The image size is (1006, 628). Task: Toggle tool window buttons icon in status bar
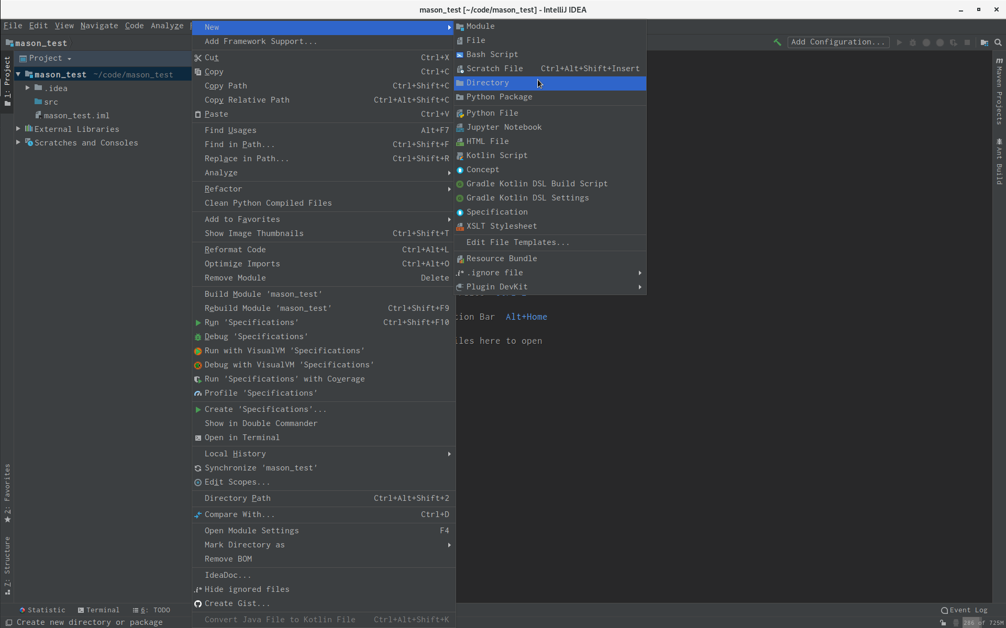tap(9, 623)
